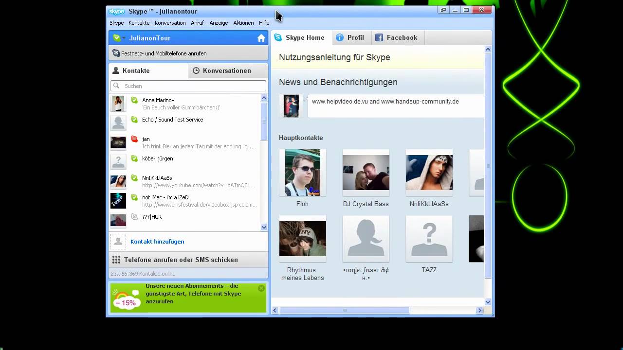Click Kontakt hinzufügen link

point(157,242)
